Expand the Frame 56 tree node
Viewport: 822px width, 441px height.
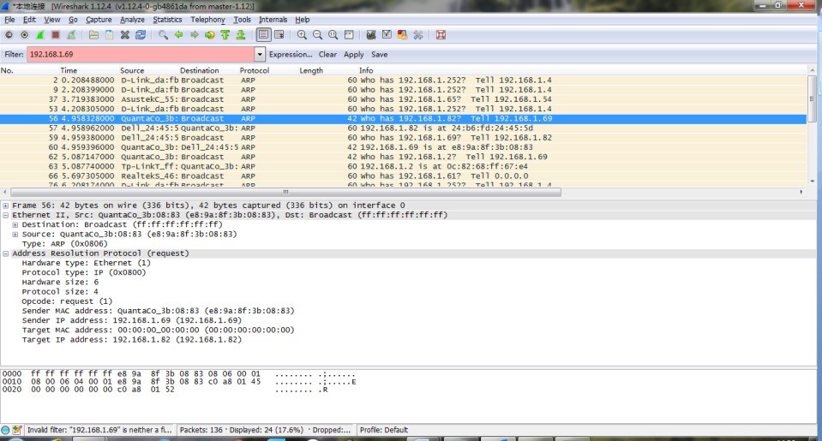pos(6,206)
